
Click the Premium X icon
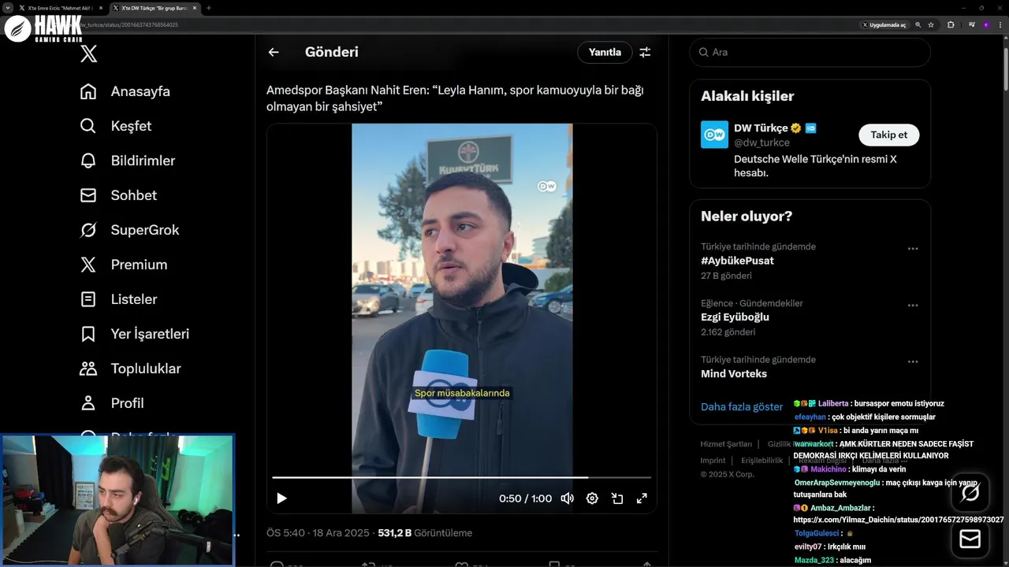click(88, 265)
